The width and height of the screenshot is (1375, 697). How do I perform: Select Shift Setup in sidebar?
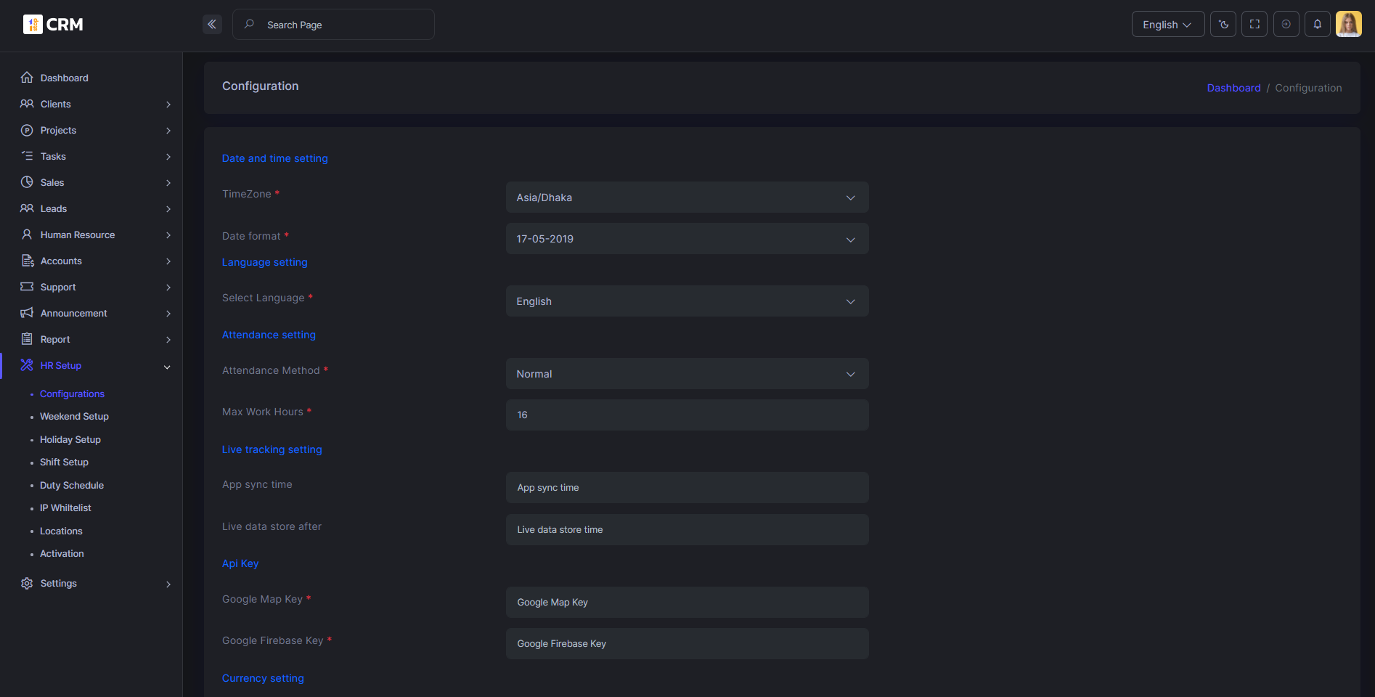[64, 462]
